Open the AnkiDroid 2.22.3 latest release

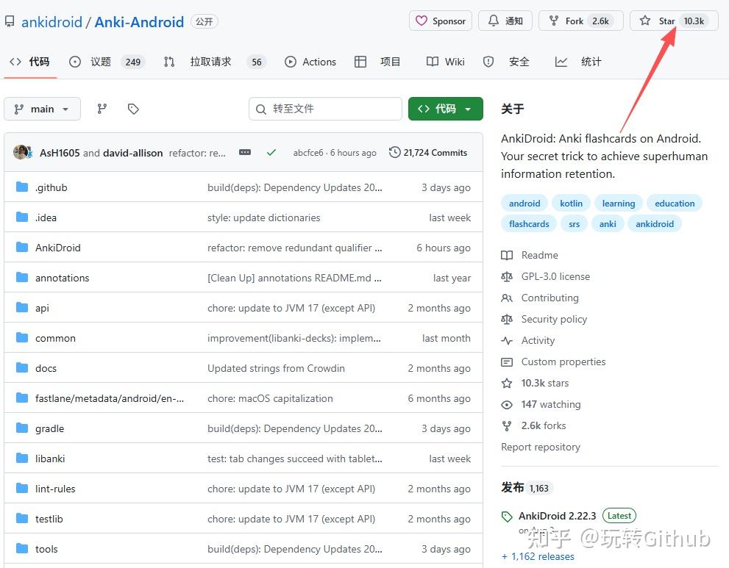pyautogui.click(x=557, y=516)
